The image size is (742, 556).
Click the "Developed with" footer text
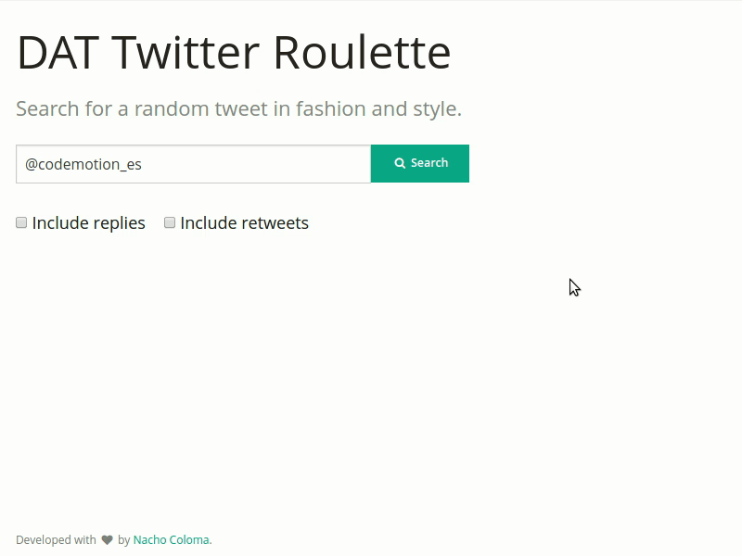[x=54, y=539]
